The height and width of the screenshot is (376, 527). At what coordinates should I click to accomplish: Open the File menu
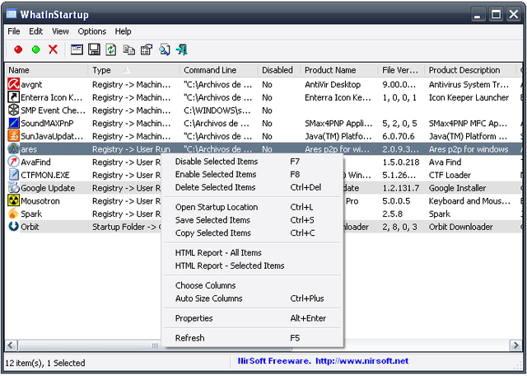[14, 31]
